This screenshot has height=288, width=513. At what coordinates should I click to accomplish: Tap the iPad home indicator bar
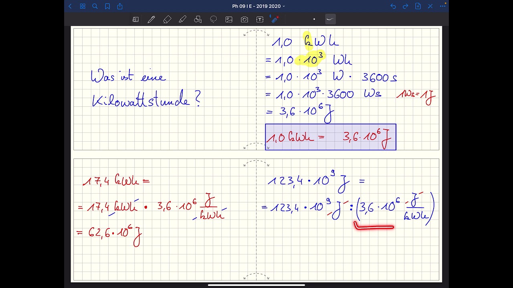(256, 285)
